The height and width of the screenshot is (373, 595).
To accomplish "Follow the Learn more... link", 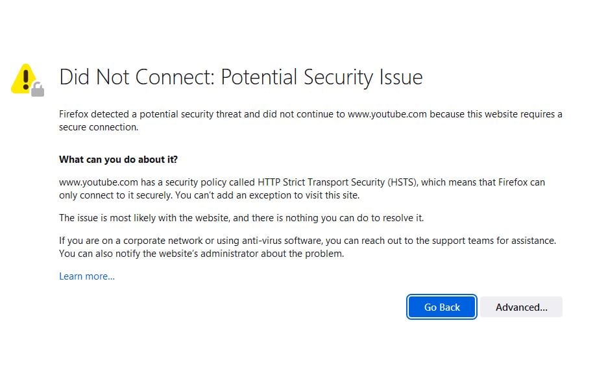I will click(87, 276).
